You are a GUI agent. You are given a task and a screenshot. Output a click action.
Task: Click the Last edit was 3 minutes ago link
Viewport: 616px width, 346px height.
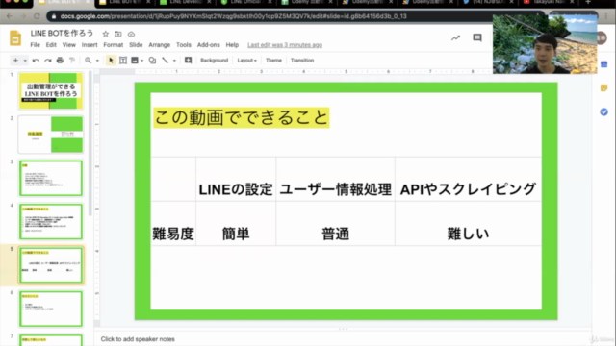pos(285,45)
